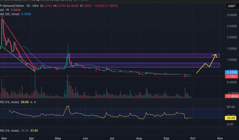Viewport: 239px width, 140px height.
Task: Click the yellow 29.06 RSI axis tag
Action: (x=230, y=118)
